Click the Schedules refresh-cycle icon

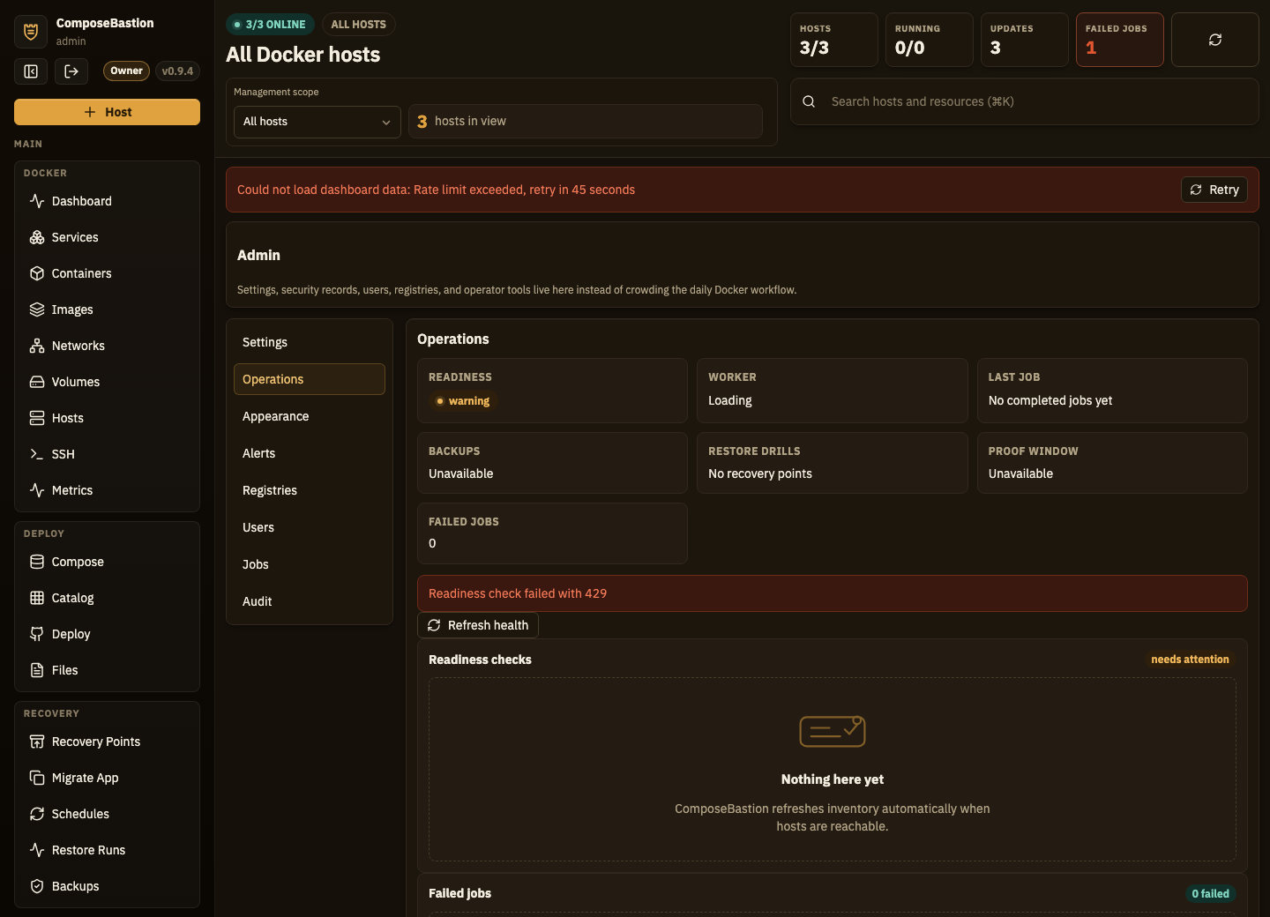point(37,814)
